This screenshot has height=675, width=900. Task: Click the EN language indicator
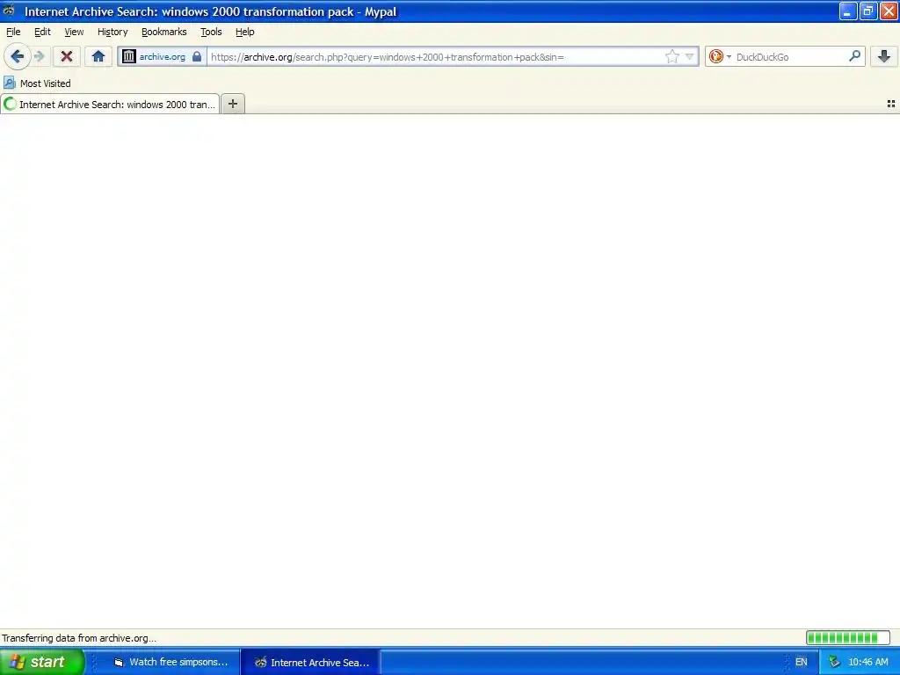coord(802,662)
